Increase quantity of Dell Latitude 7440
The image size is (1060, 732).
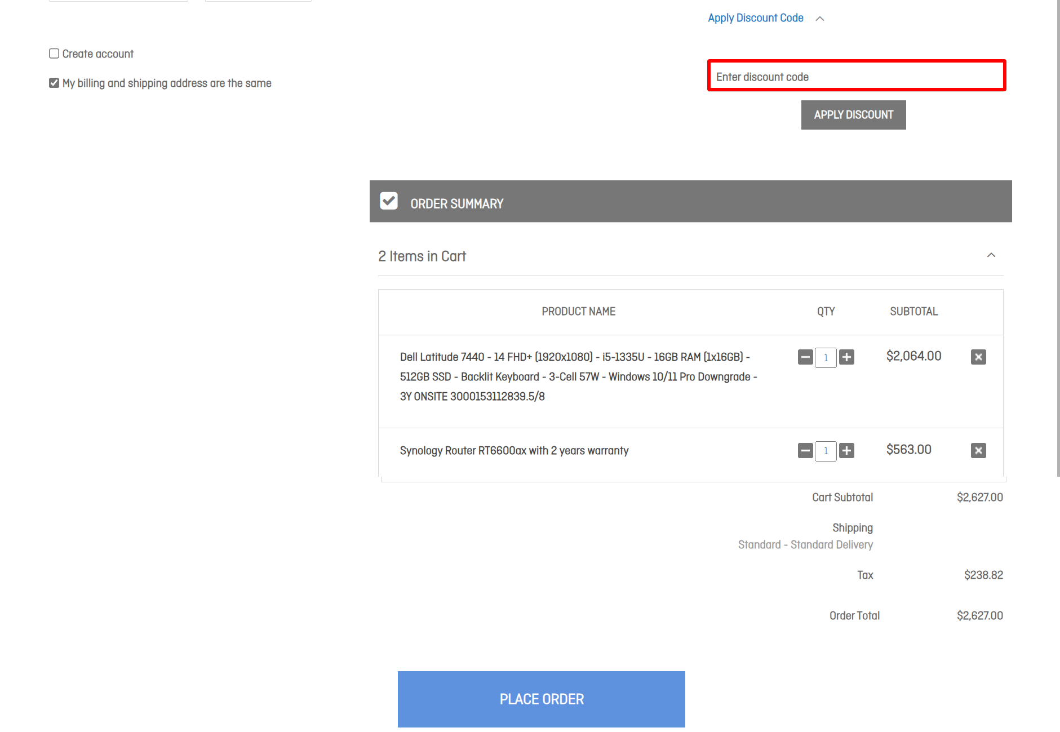coord(847,357)
